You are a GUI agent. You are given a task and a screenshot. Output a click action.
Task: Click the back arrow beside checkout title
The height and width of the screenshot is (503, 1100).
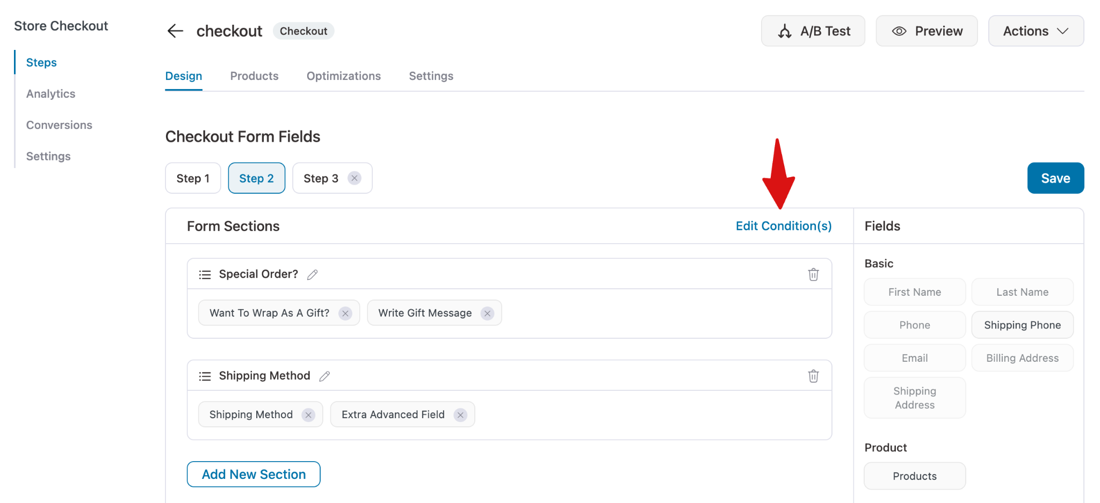[175, 31]
